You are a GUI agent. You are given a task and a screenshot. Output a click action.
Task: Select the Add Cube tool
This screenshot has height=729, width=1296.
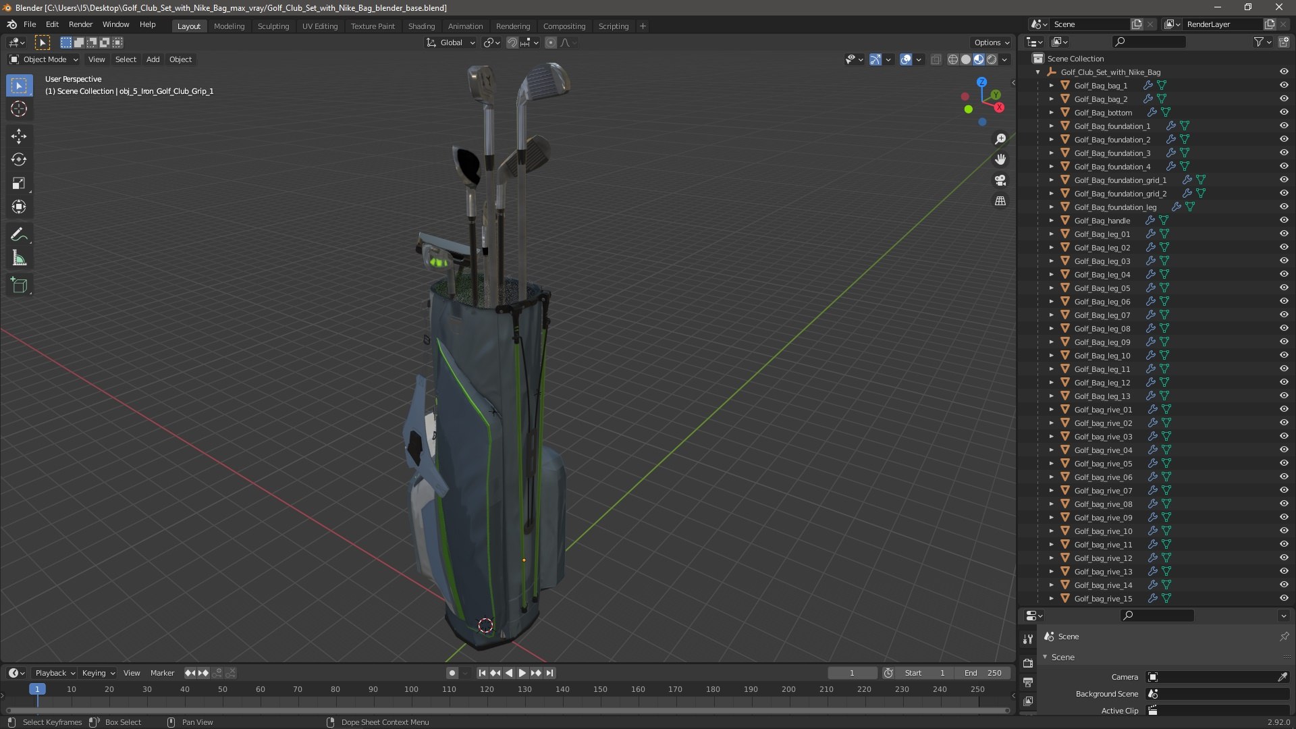tap(19, 286)
